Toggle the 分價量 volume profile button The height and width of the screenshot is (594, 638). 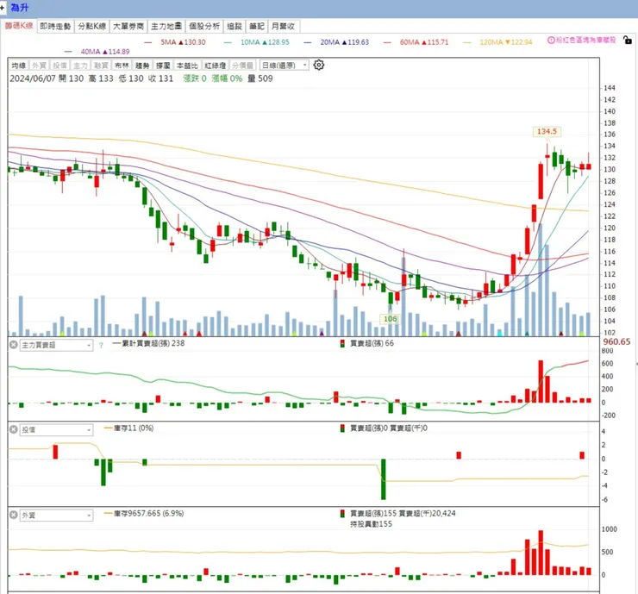242,66
